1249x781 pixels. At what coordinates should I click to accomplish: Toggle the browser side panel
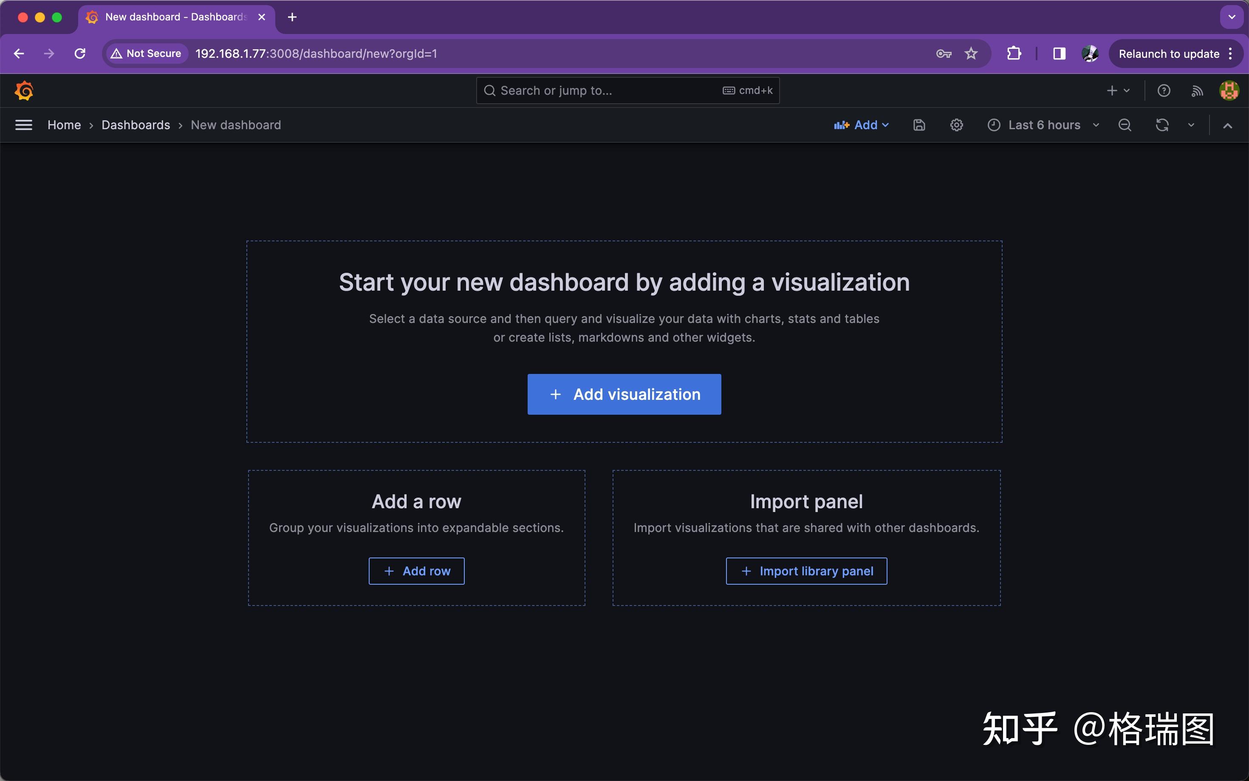[x=1059, y=54]
